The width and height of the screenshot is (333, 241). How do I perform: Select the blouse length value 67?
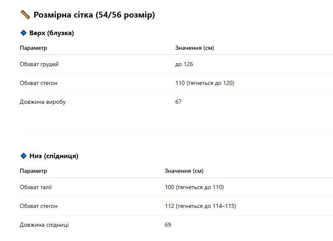pos(178,102)
